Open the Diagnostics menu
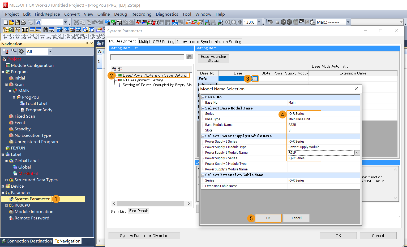This screenshot has height=247, width=407. pyautogui.click(x=167, y=14)
